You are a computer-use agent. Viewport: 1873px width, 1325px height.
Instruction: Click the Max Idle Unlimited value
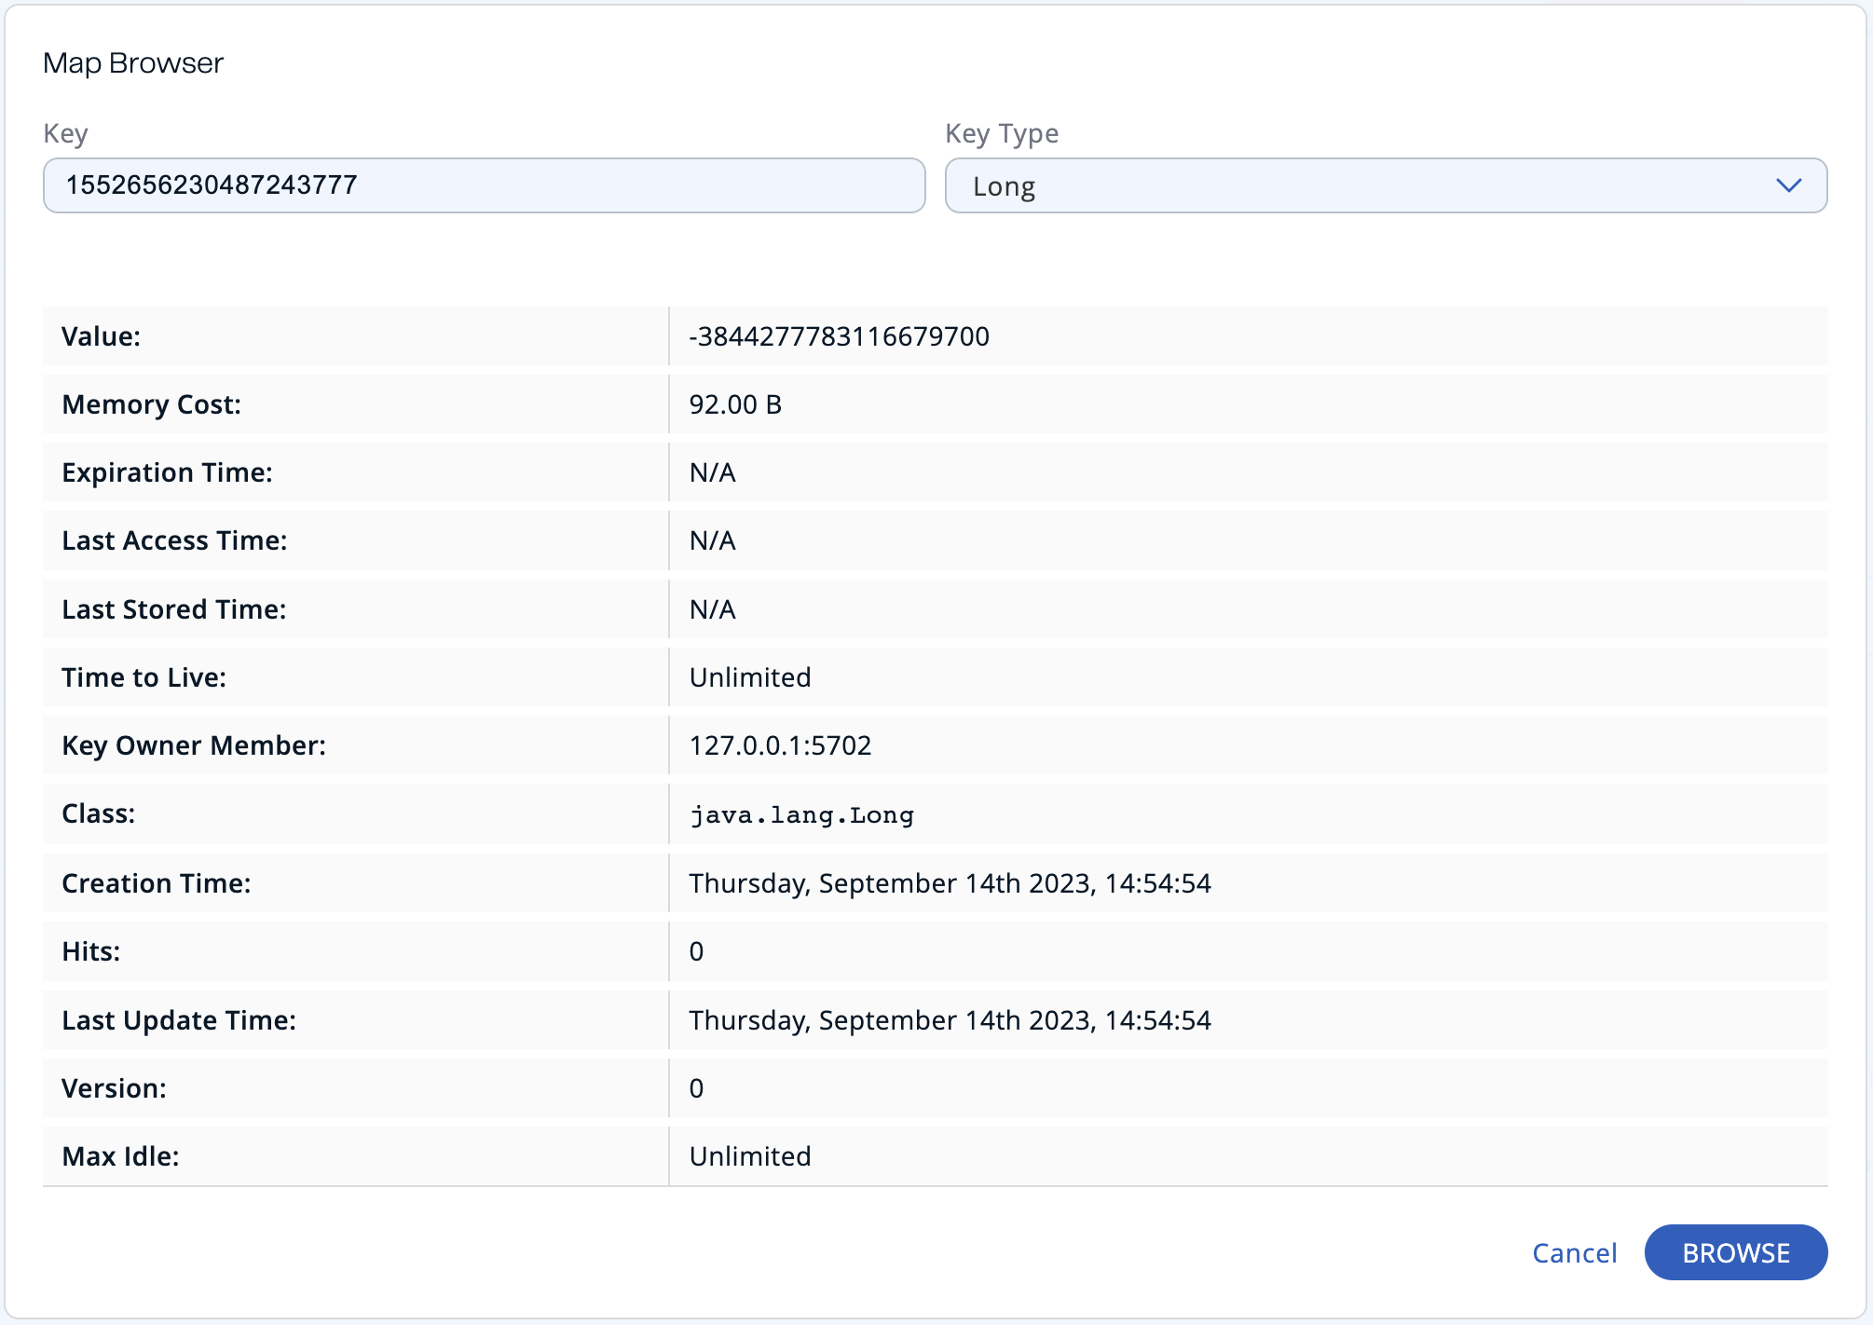750,1156
